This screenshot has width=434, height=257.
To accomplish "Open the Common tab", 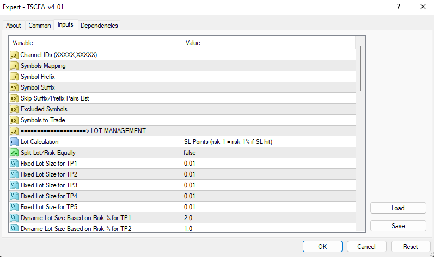I will [40, 26].
